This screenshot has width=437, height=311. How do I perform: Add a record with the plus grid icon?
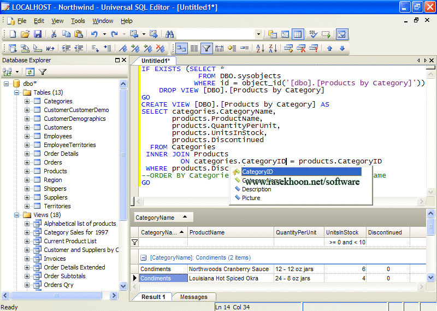pyautogui.click(x=288, y=48)
